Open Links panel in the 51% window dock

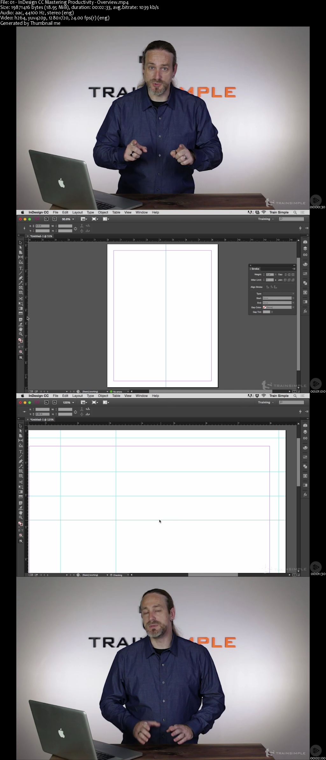305,255
